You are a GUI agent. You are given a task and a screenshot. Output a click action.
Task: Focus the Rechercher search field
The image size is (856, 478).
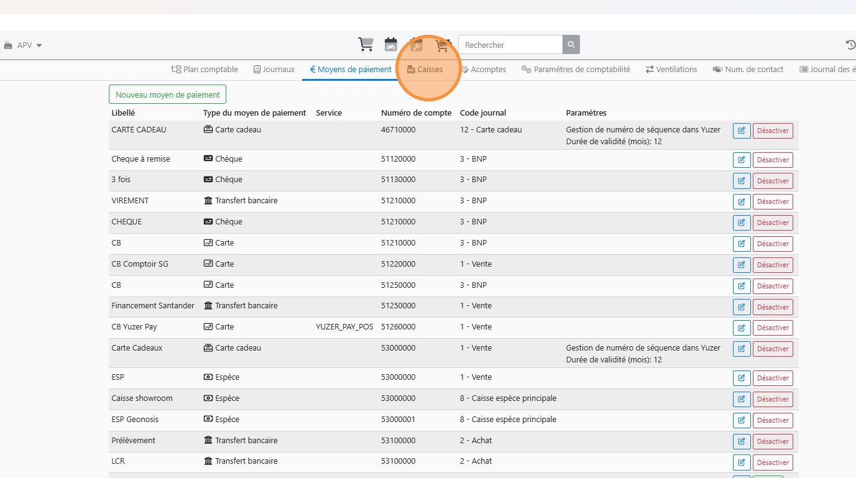[510, 45]
